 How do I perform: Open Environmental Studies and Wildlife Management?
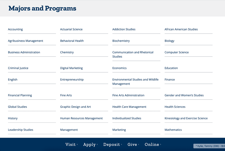pos(136,82)
